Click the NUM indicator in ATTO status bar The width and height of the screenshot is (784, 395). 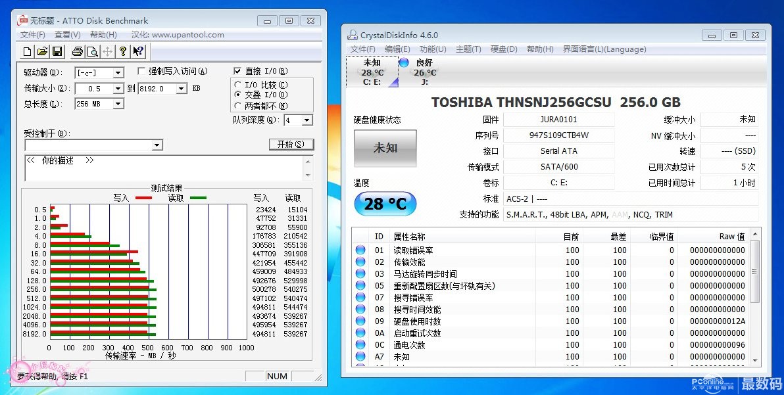point(276,377)
